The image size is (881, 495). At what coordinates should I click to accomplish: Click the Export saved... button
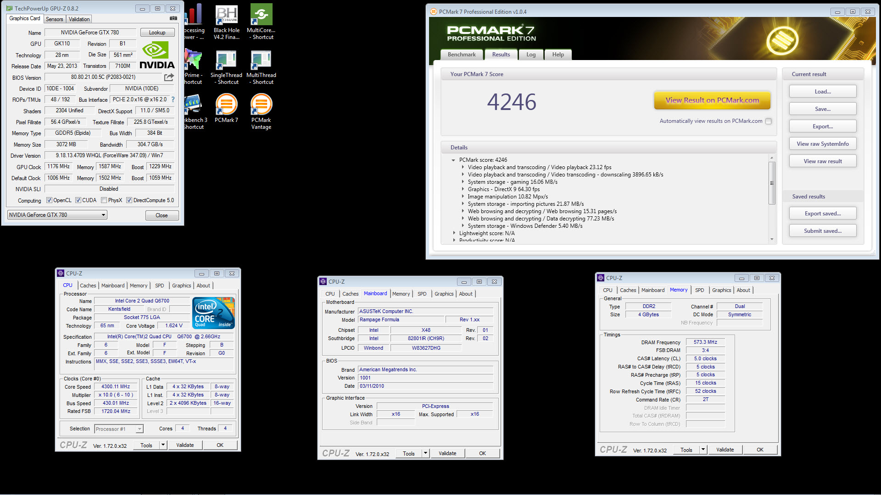click(823, 214)
